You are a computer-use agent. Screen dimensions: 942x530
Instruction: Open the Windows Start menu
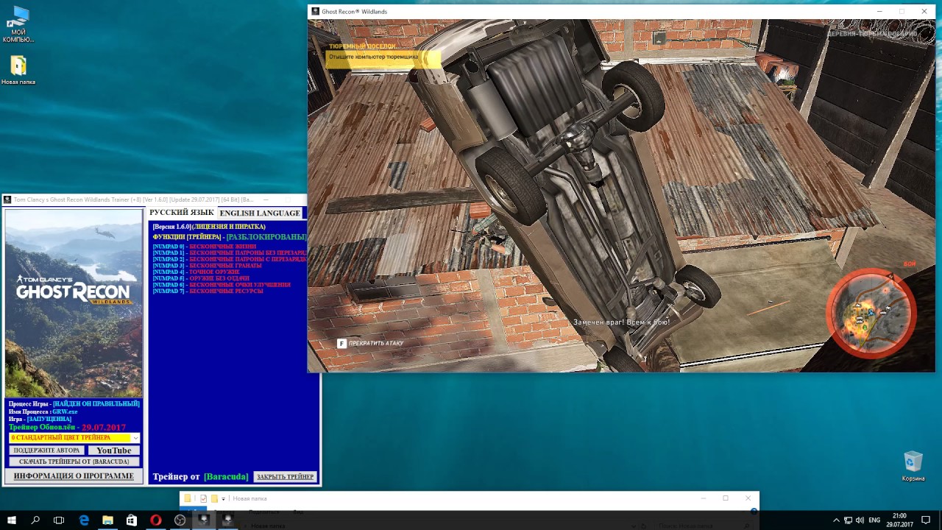pyautogui.click(x=12, y=520)
